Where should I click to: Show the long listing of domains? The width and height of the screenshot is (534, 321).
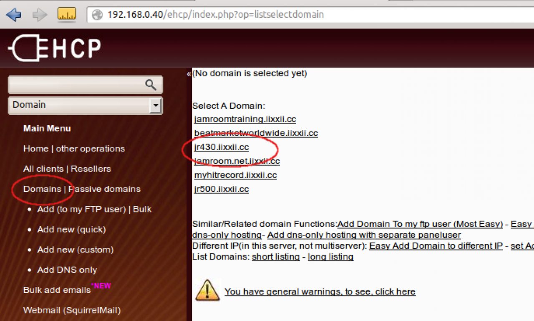[330, 257]
